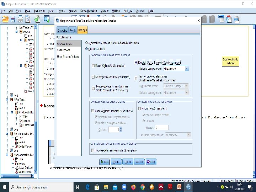Viewport: 256px width, 192px height.
Task: Uncheck Kruskal-Wallis 1-way ANOVA checkbox
Action: tap(136, 62)
